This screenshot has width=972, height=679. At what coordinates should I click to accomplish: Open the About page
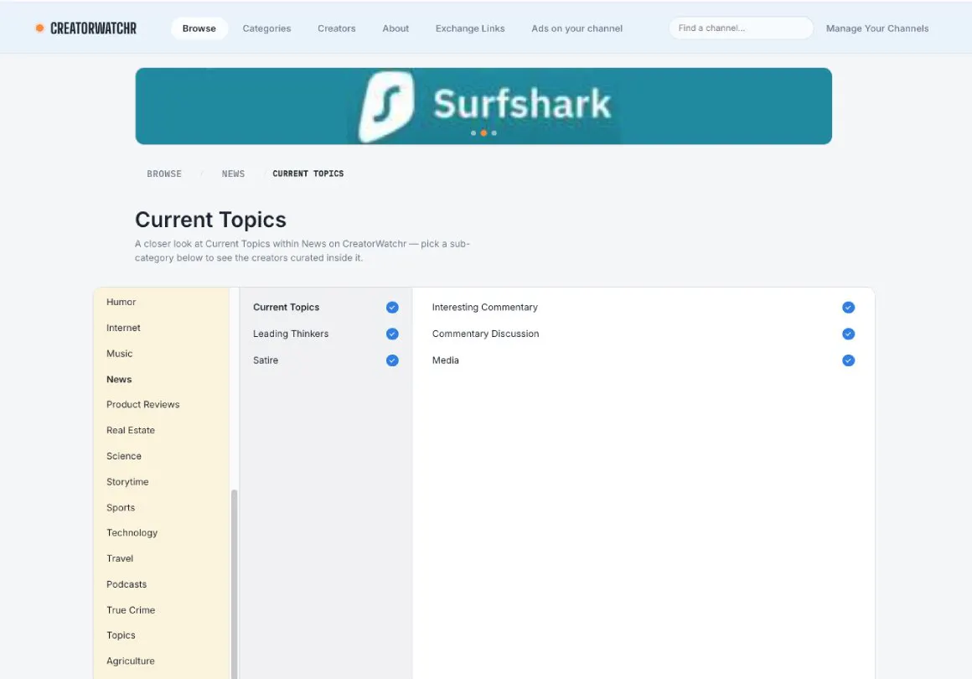point(396,29)
